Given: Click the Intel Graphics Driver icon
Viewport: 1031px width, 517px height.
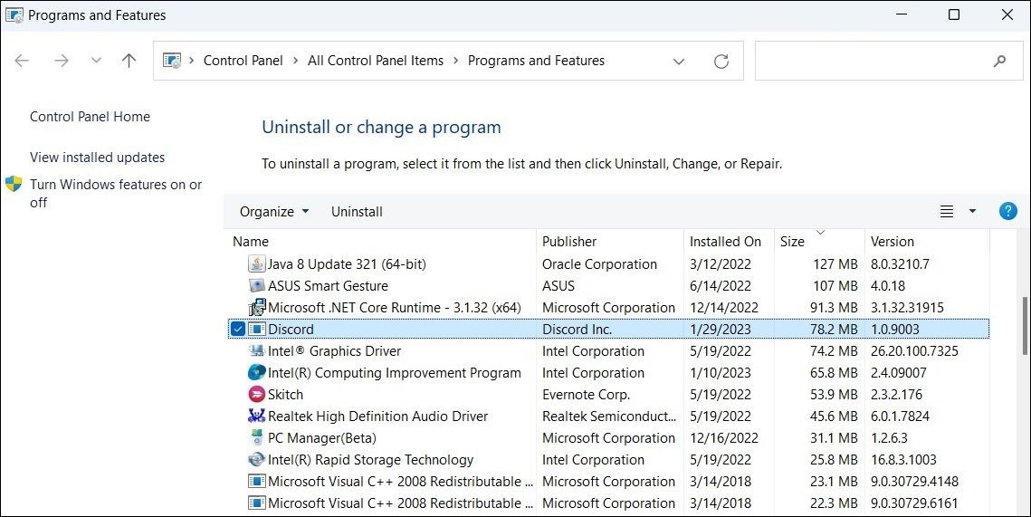Looking at the screenshot, I should 256,350.
